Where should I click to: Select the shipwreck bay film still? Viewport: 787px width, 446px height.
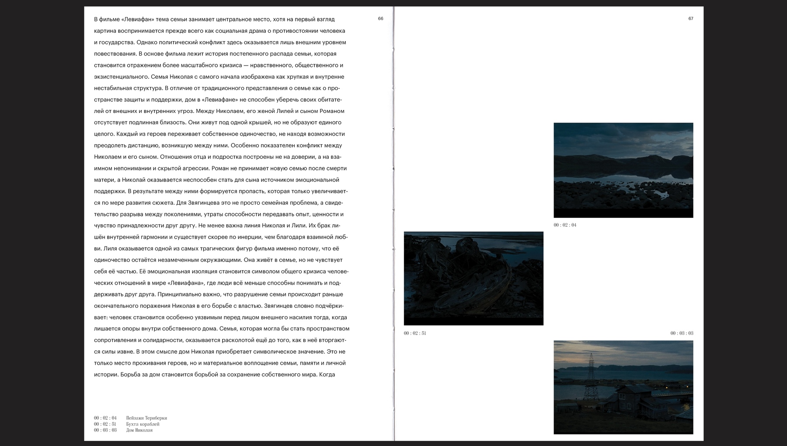(474, 279)
